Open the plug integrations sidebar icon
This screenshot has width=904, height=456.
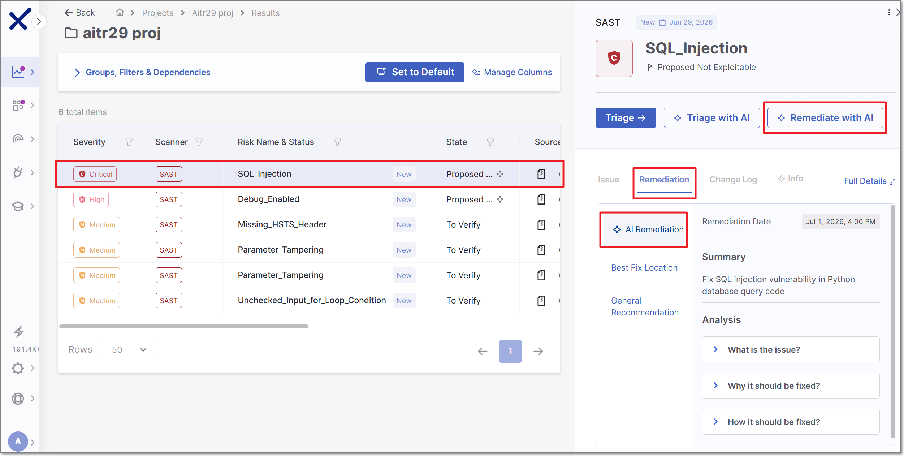[x=18, y=172]
